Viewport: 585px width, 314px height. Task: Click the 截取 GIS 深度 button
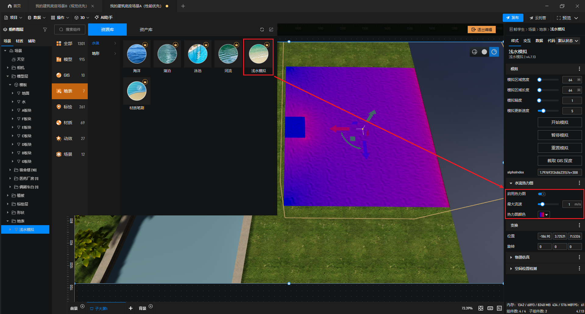coord(560,161)
